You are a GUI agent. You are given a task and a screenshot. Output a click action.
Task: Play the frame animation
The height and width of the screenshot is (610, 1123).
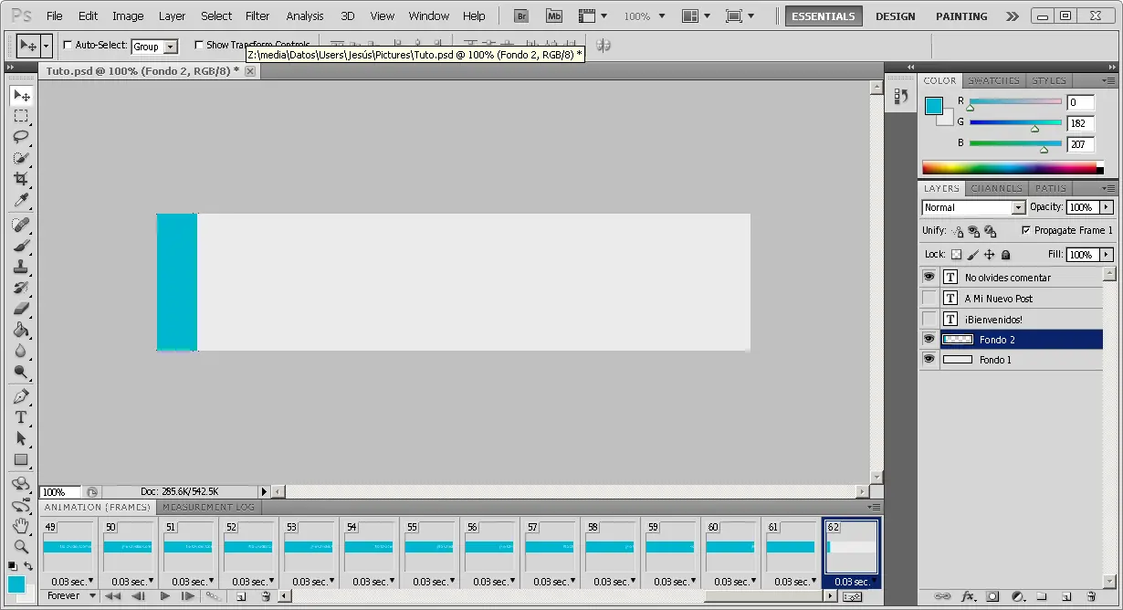tap(164, 596)
